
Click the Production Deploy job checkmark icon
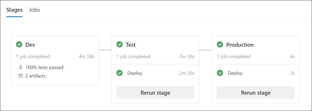point(220,73)
